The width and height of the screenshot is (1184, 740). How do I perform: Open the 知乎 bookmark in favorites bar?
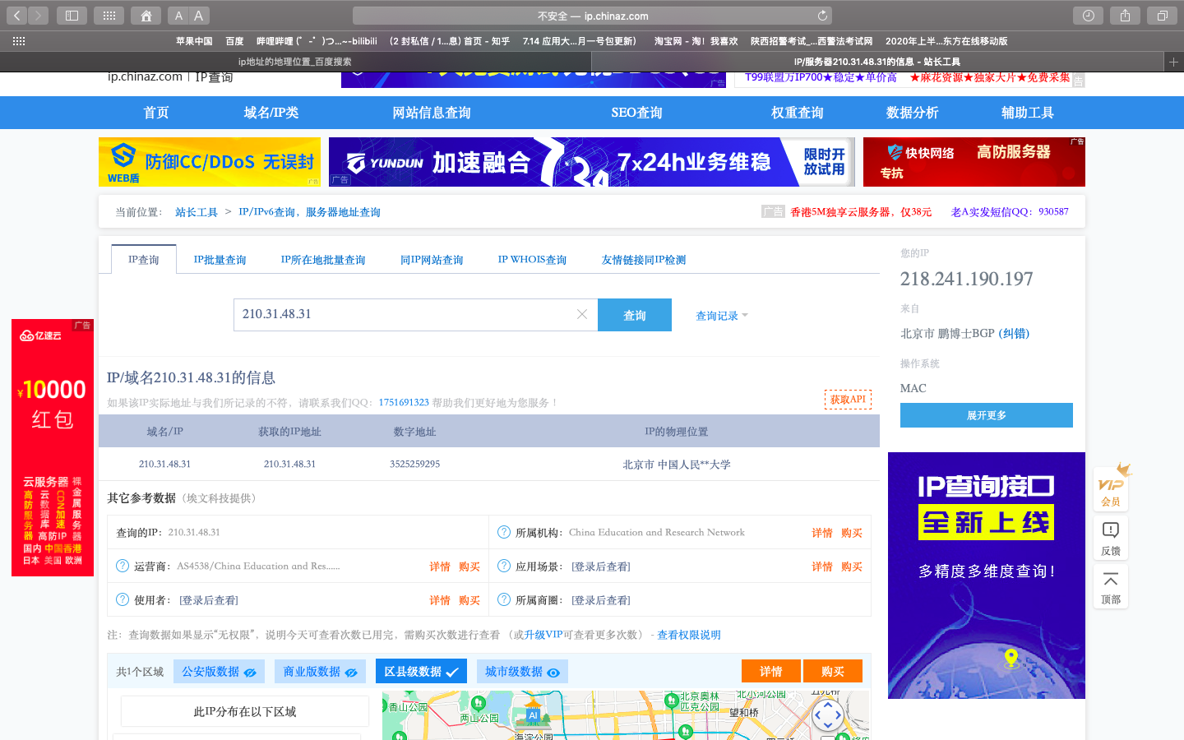450,41
